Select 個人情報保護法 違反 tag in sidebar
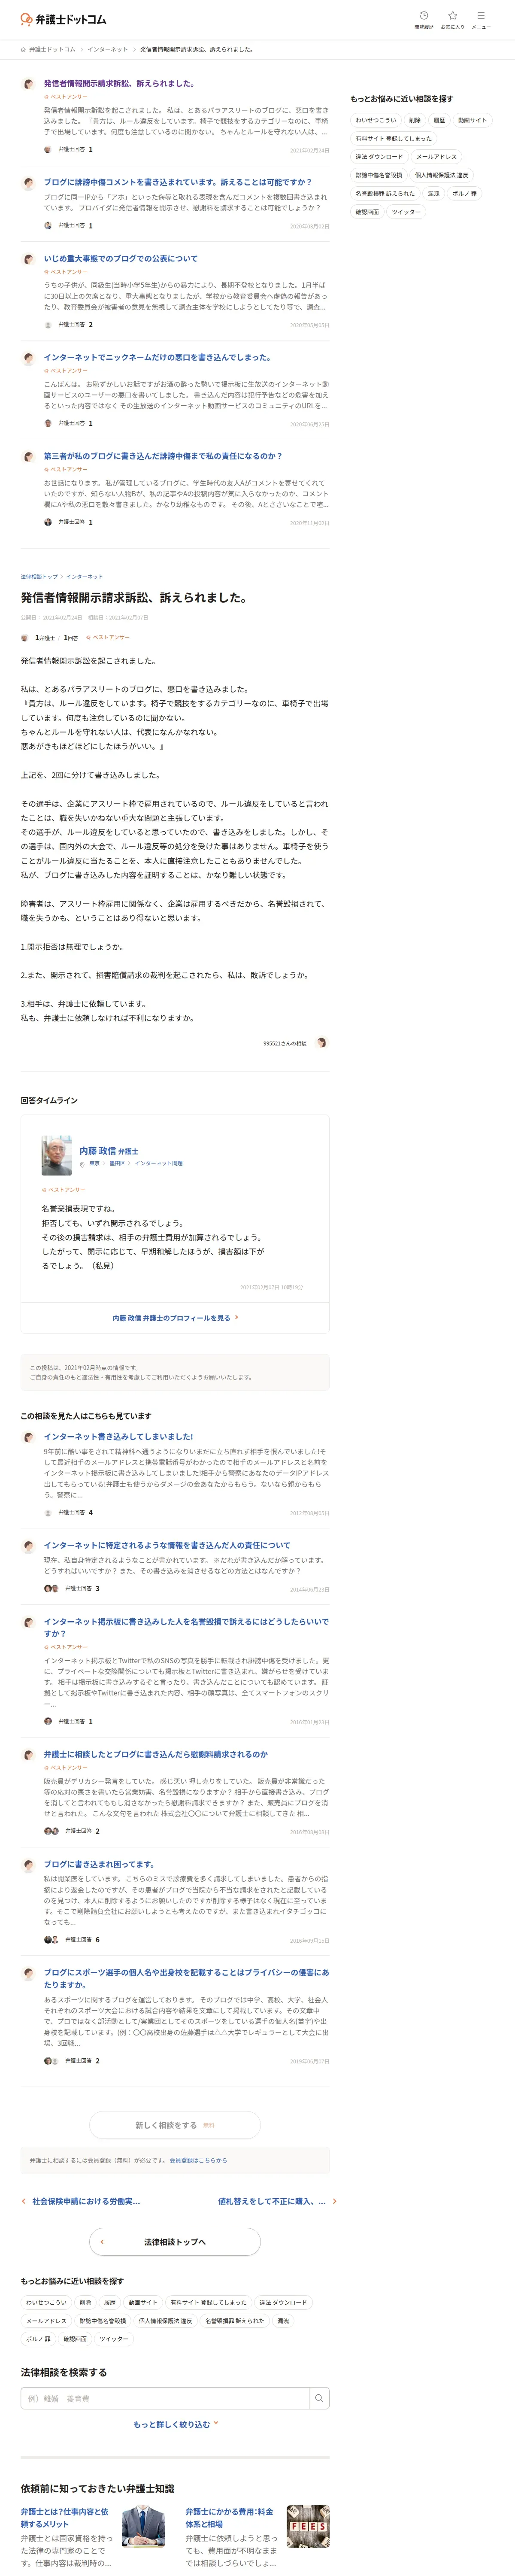515x2576 pixels. tap(441, 175)
